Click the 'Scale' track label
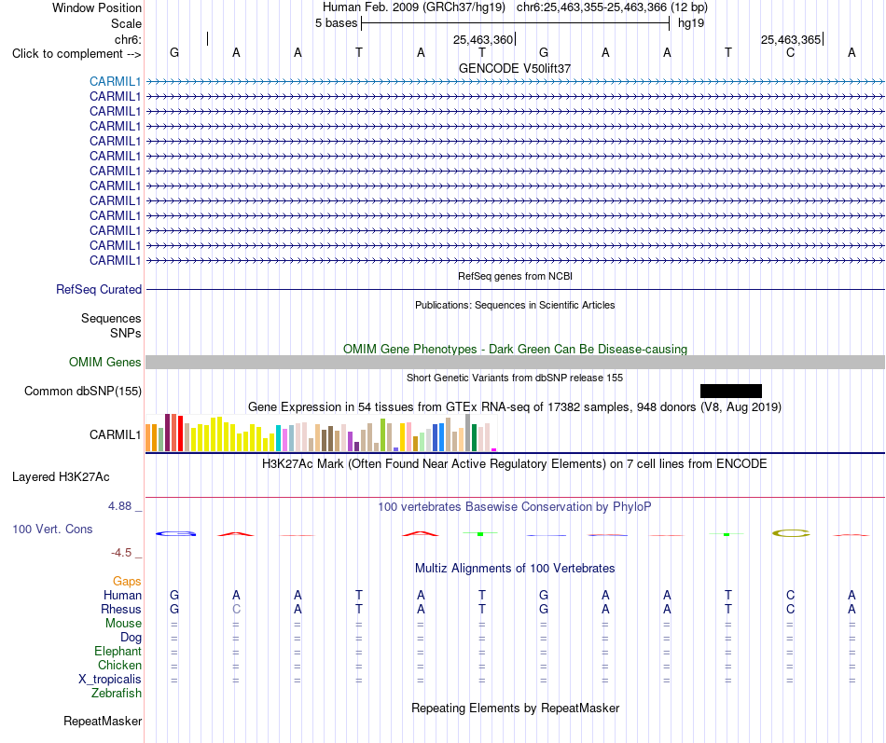Screen dimensions: 886x743 coord(126,23)
